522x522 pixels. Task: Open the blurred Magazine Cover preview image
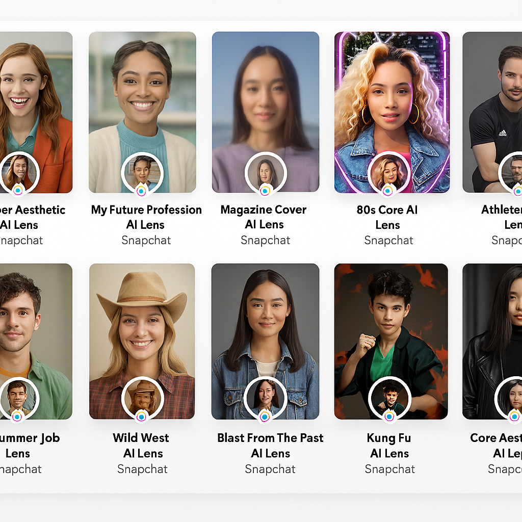(x=266, y=112)
